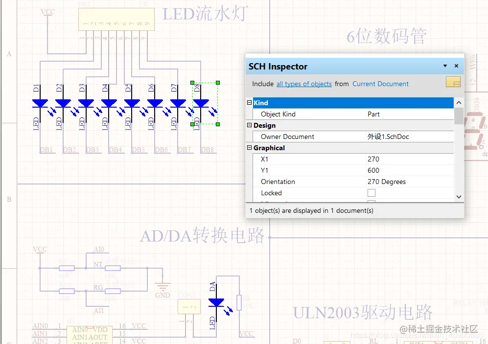Select the DA LED symbol

(216, 302)
